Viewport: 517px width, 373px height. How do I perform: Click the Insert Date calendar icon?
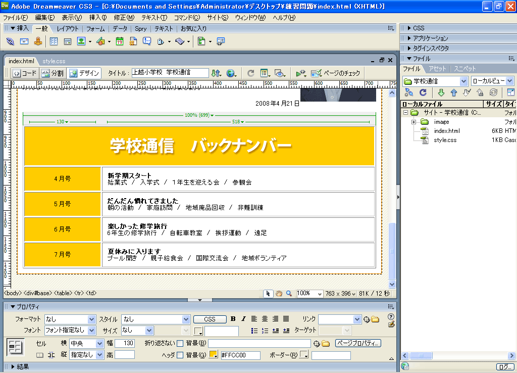click(120, 41)
